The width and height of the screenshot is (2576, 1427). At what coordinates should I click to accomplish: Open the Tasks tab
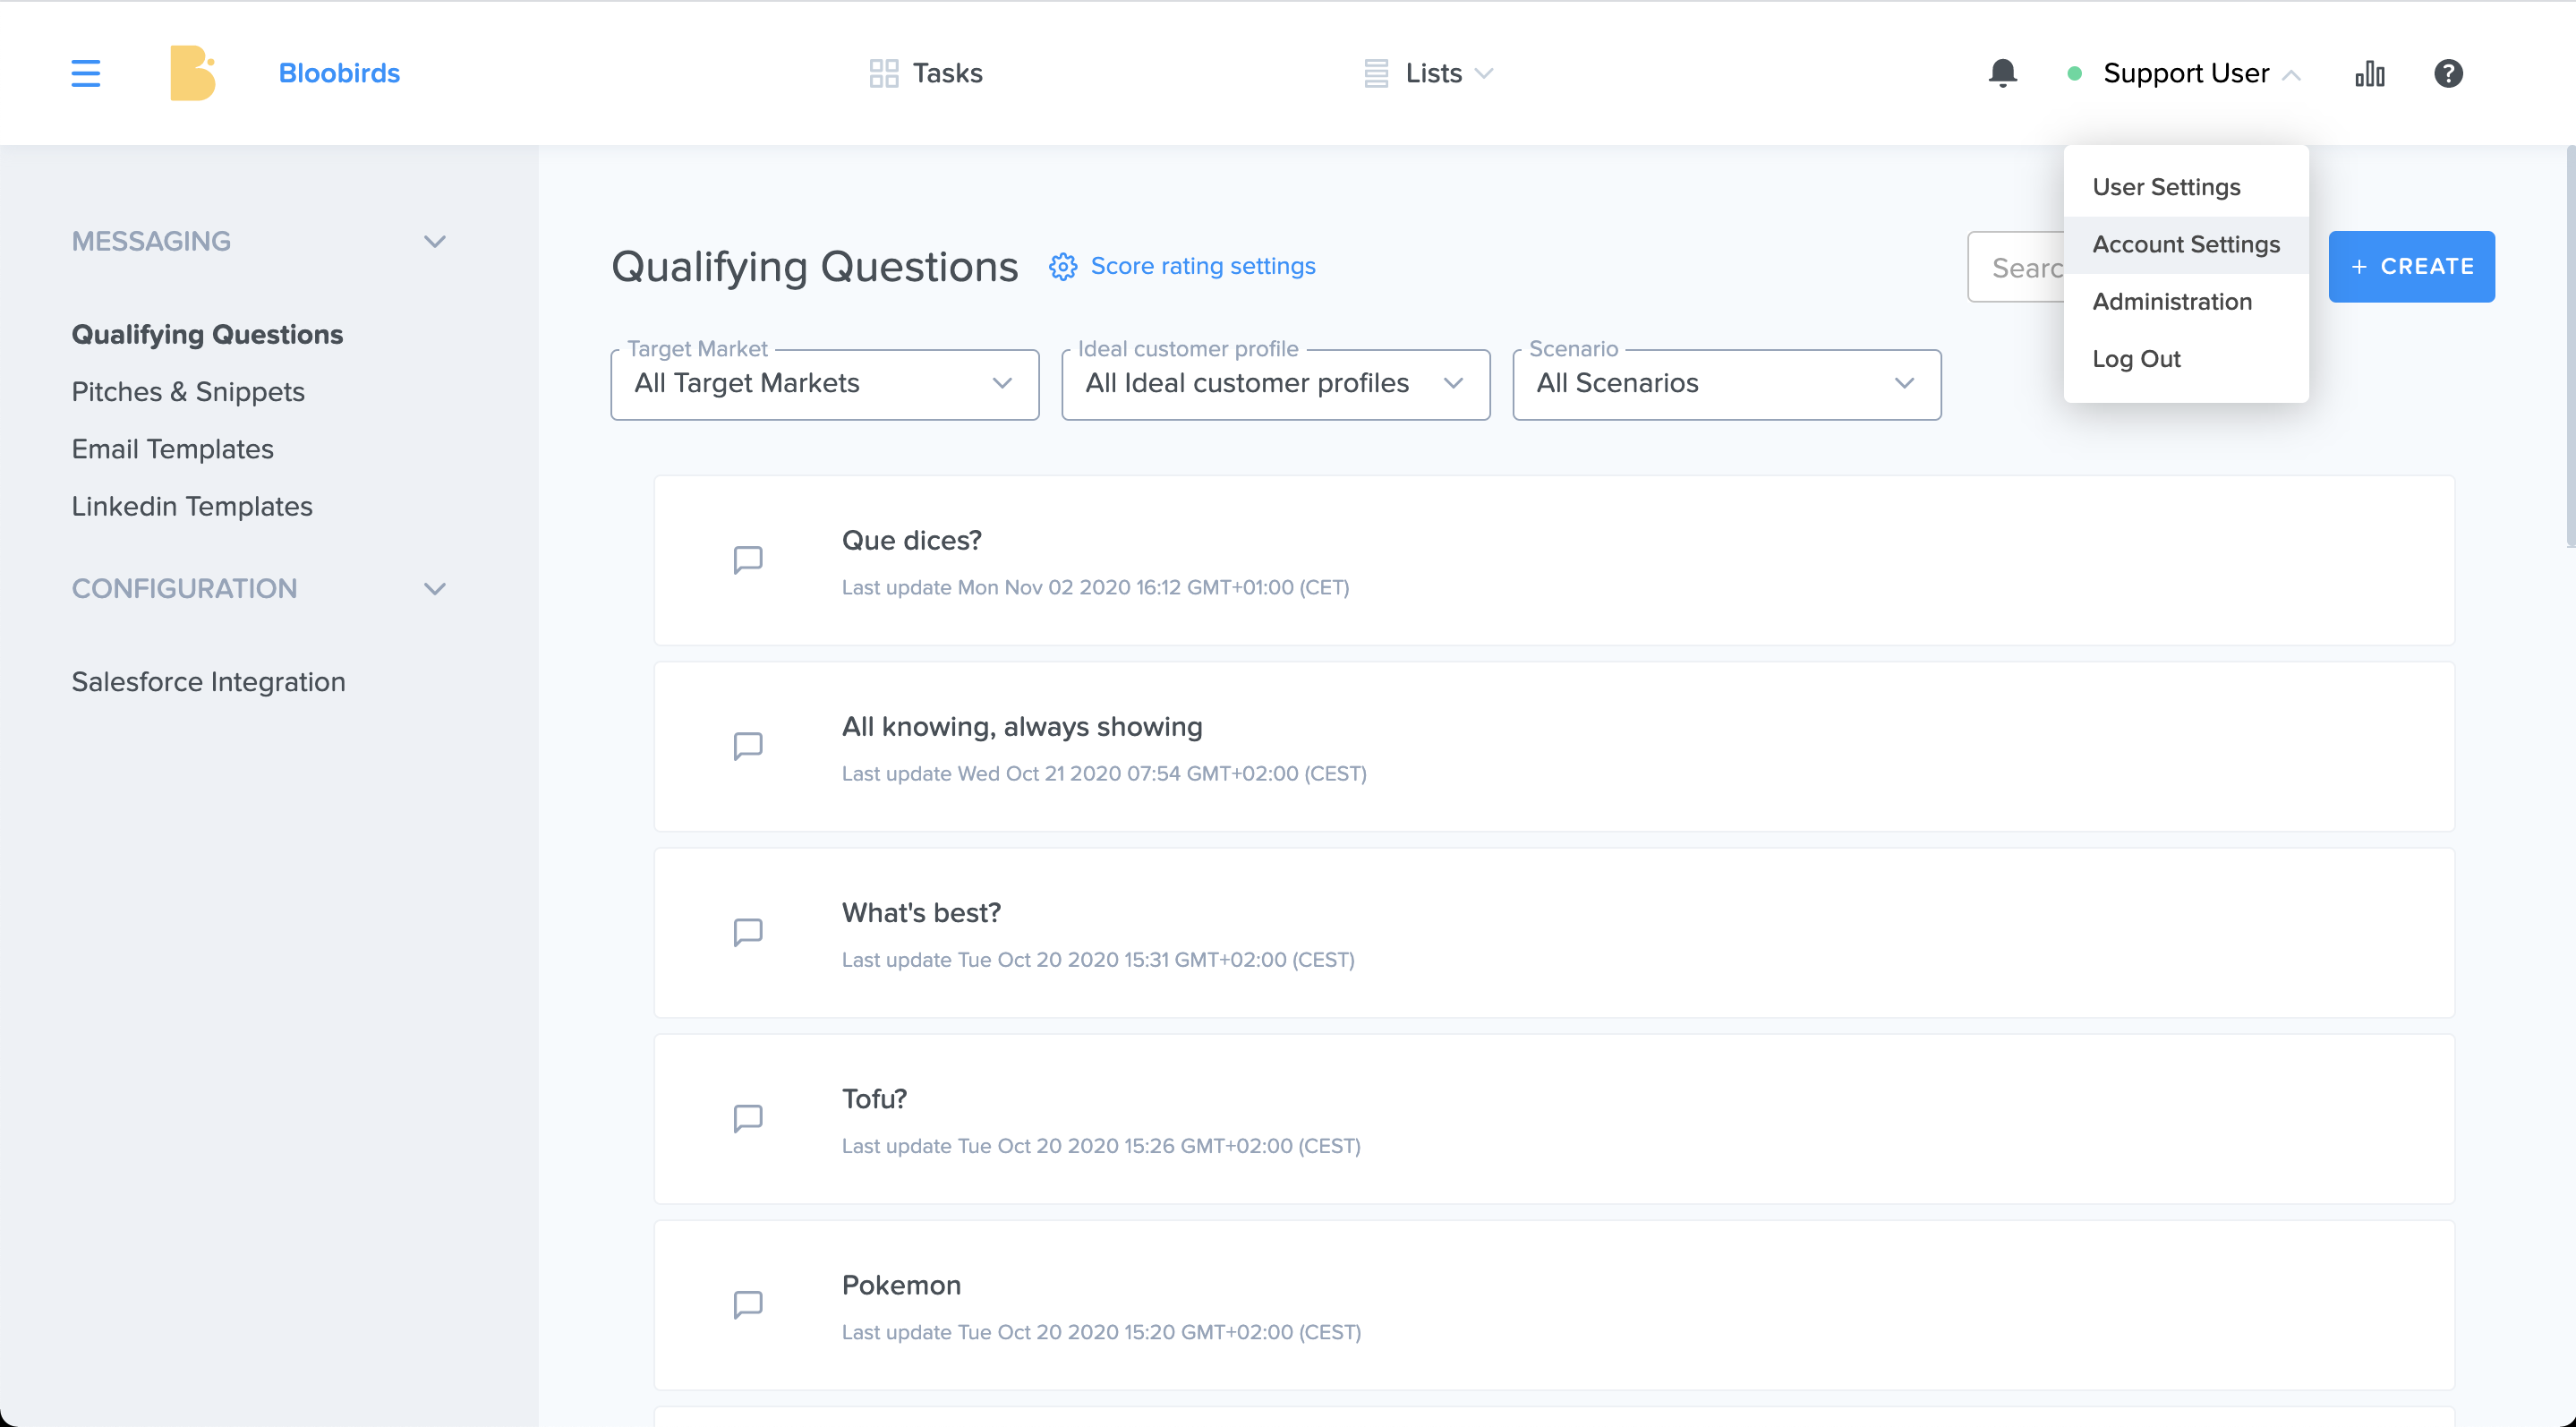[x=926, y=73]
